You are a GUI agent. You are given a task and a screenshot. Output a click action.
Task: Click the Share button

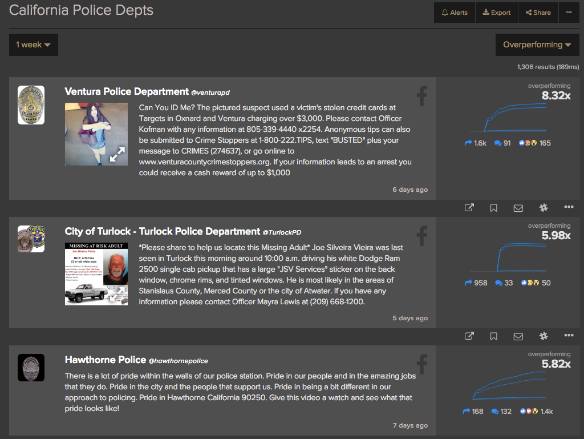pyautogui.click(x=538, y=13)
